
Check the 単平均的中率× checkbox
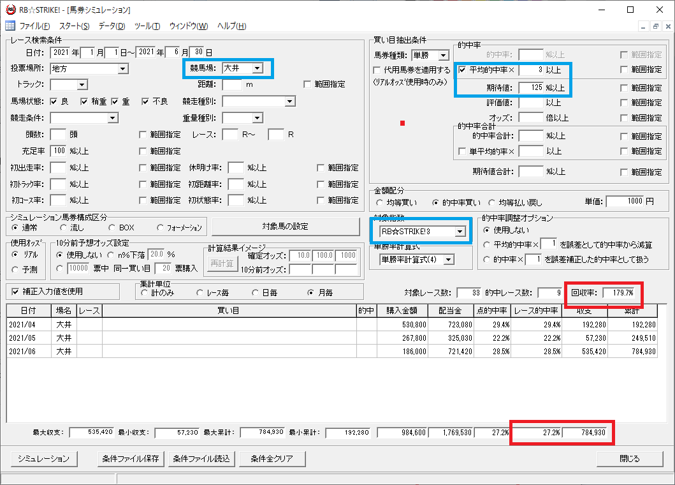tap(462, 151)
